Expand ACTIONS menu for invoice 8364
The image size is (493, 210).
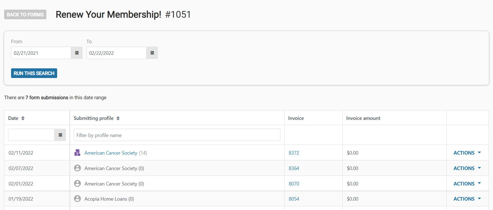coord(467,168)
